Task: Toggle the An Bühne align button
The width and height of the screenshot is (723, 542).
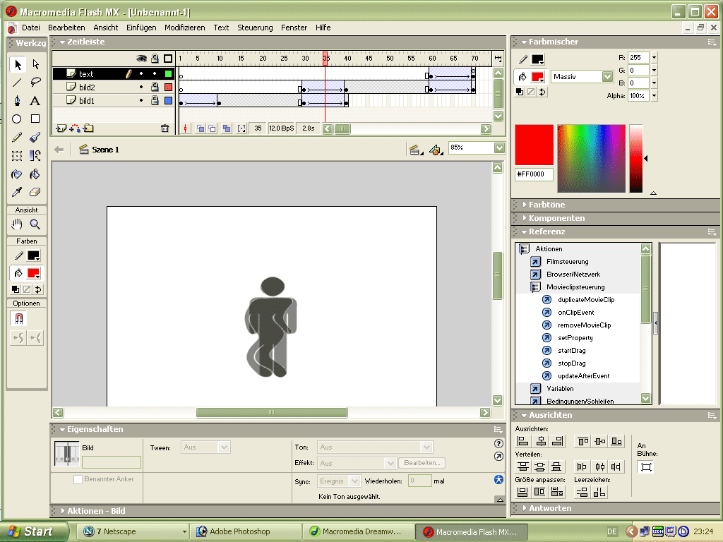Action: pos(645,467)
